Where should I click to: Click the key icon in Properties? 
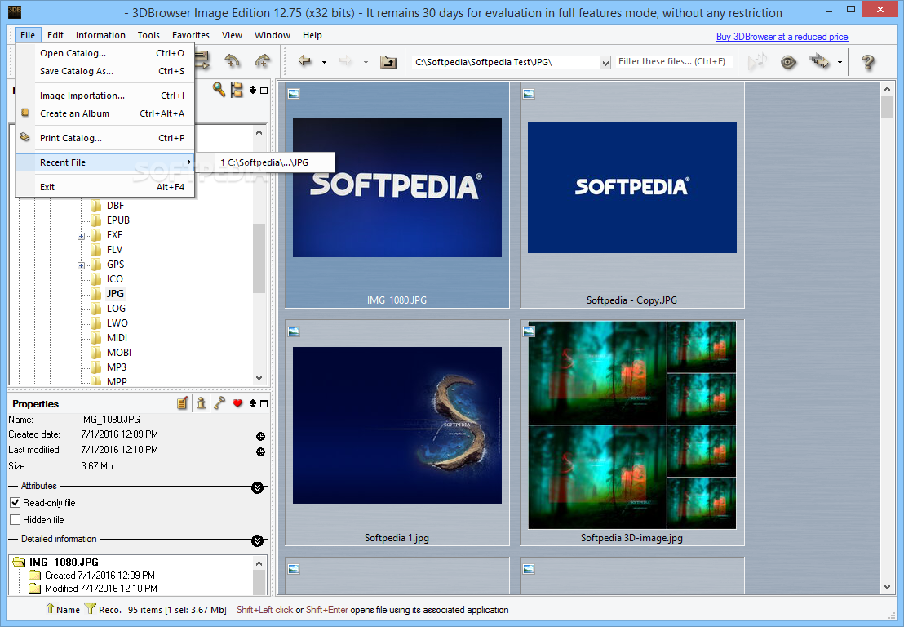pyautogui.click(x=219, y=403)
